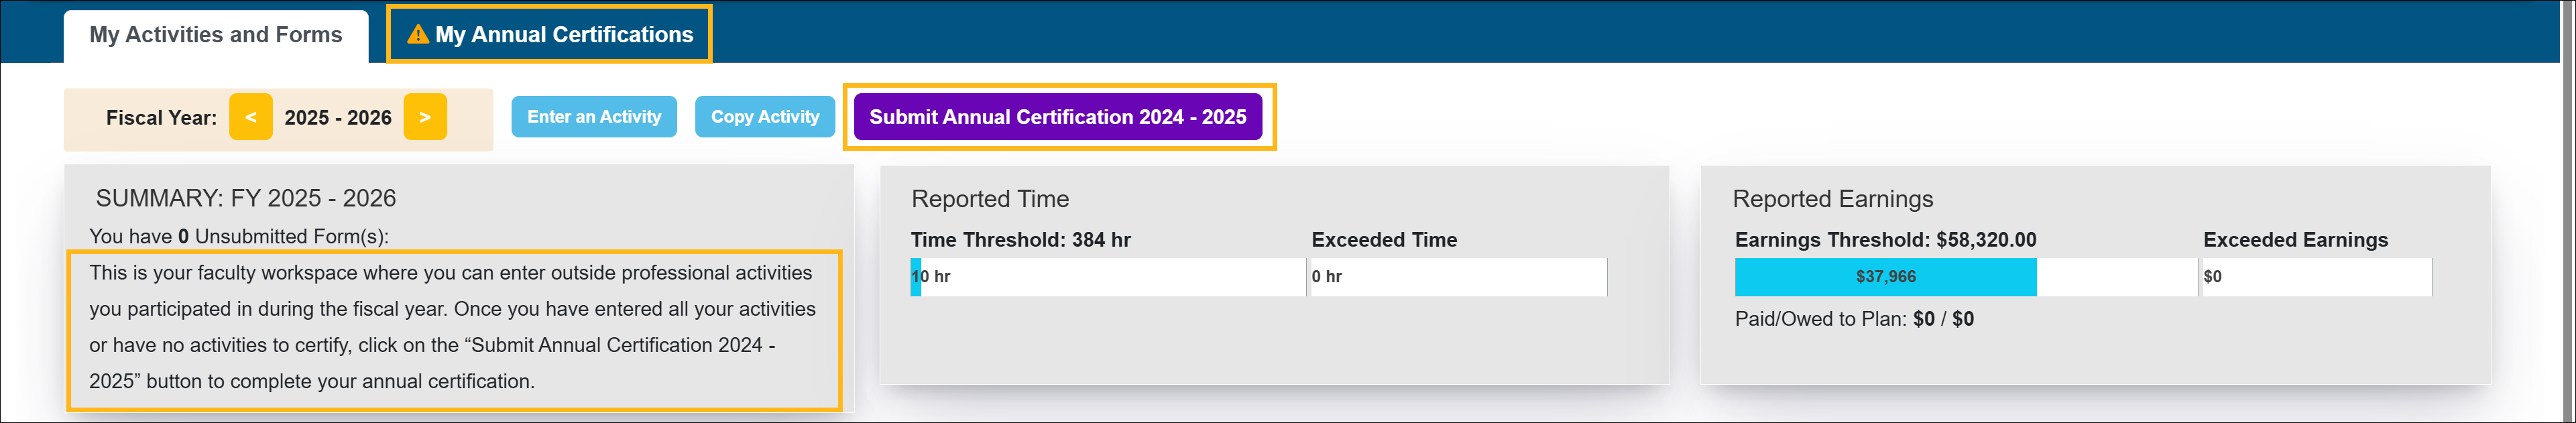
Task: Advance to next fiscal year arrow
Action: click(x=425, y=117)
